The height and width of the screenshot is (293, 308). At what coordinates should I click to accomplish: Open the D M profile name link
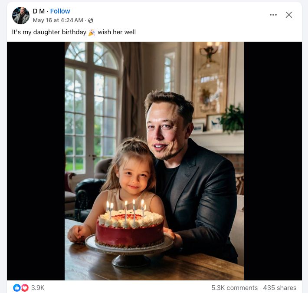(39, 11)
